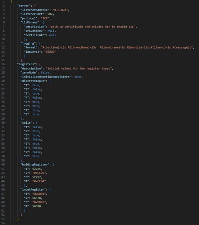This screenshot has width=199, height=225.
Task: Click the "listenerAddress" key
Action: [35, 10]
